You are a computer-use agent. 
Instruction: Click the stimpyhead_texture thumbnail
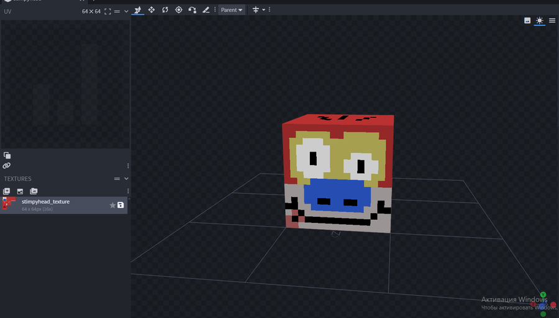tap(9, 203)
